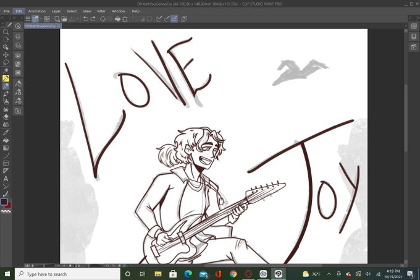
Task: Close the OhYeahYouGonnaCry canvas tab
Action: (x=59, y=26)
